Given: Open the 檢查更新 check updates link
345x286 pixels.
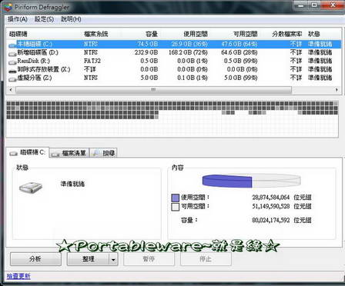Looking at the screenshot, I should [x=18, y=276].
